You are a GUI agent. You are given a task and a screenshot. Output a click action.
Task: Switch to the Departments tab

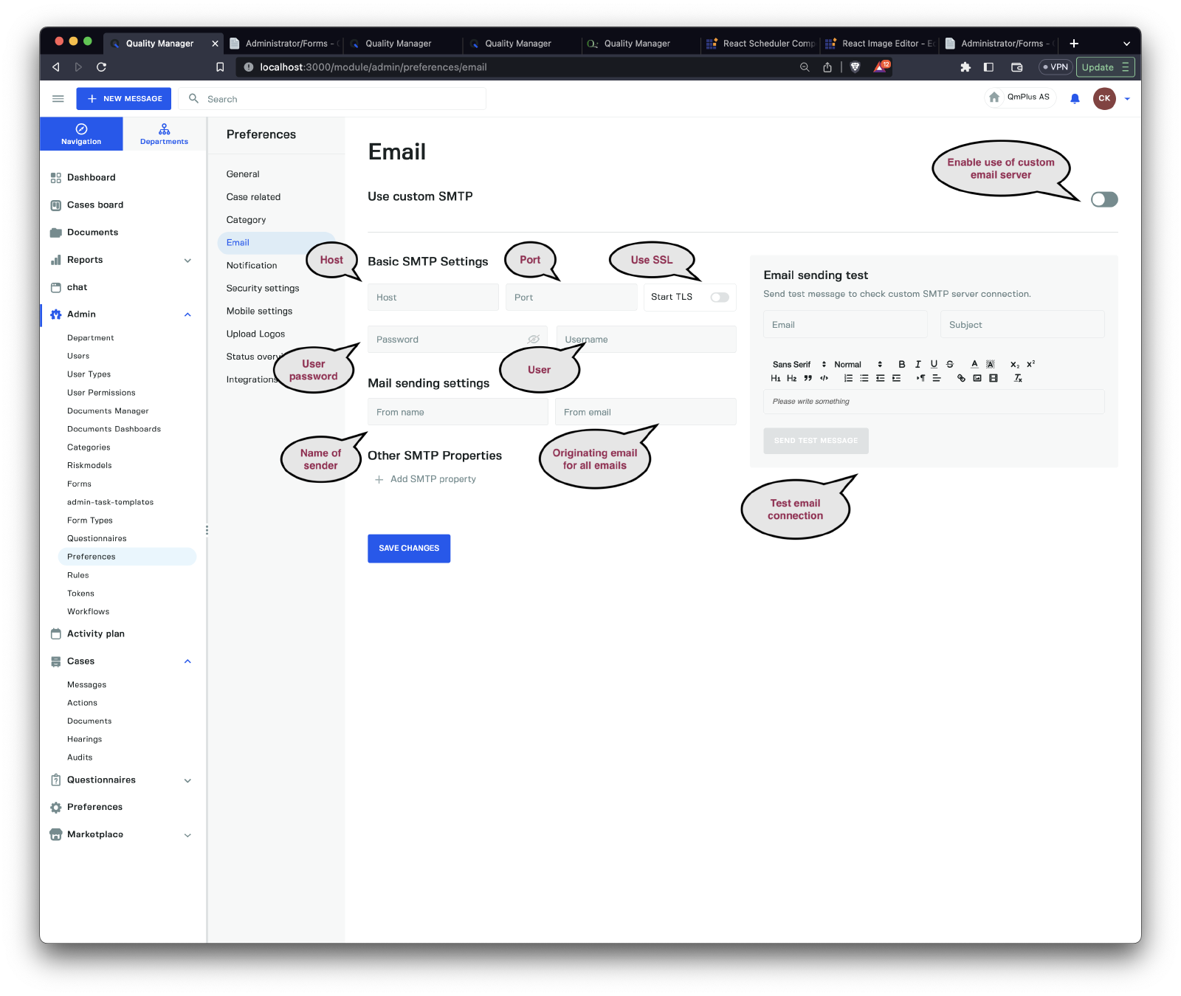click(x=164, y=134)
